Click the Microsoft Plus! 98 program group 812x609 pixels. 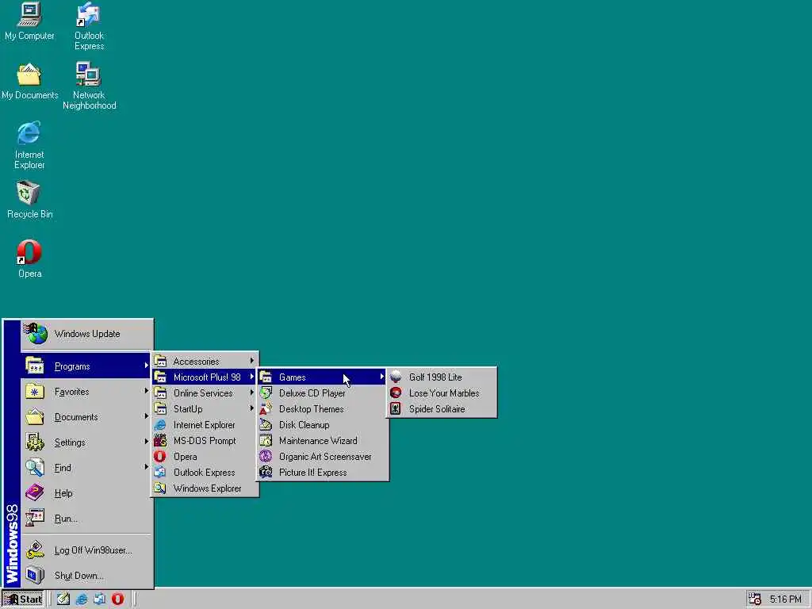(205, 377)
